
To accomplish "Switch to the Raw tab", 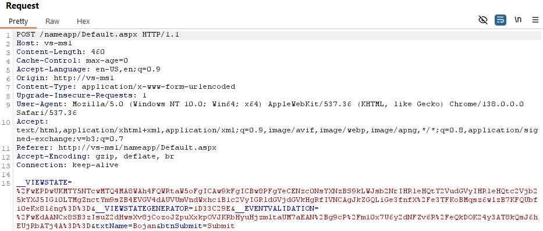I will pos(52,21).
